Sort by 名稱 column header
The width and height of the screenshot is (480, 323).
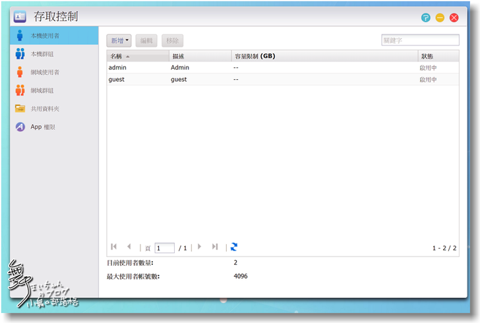(x=138, y=56)
